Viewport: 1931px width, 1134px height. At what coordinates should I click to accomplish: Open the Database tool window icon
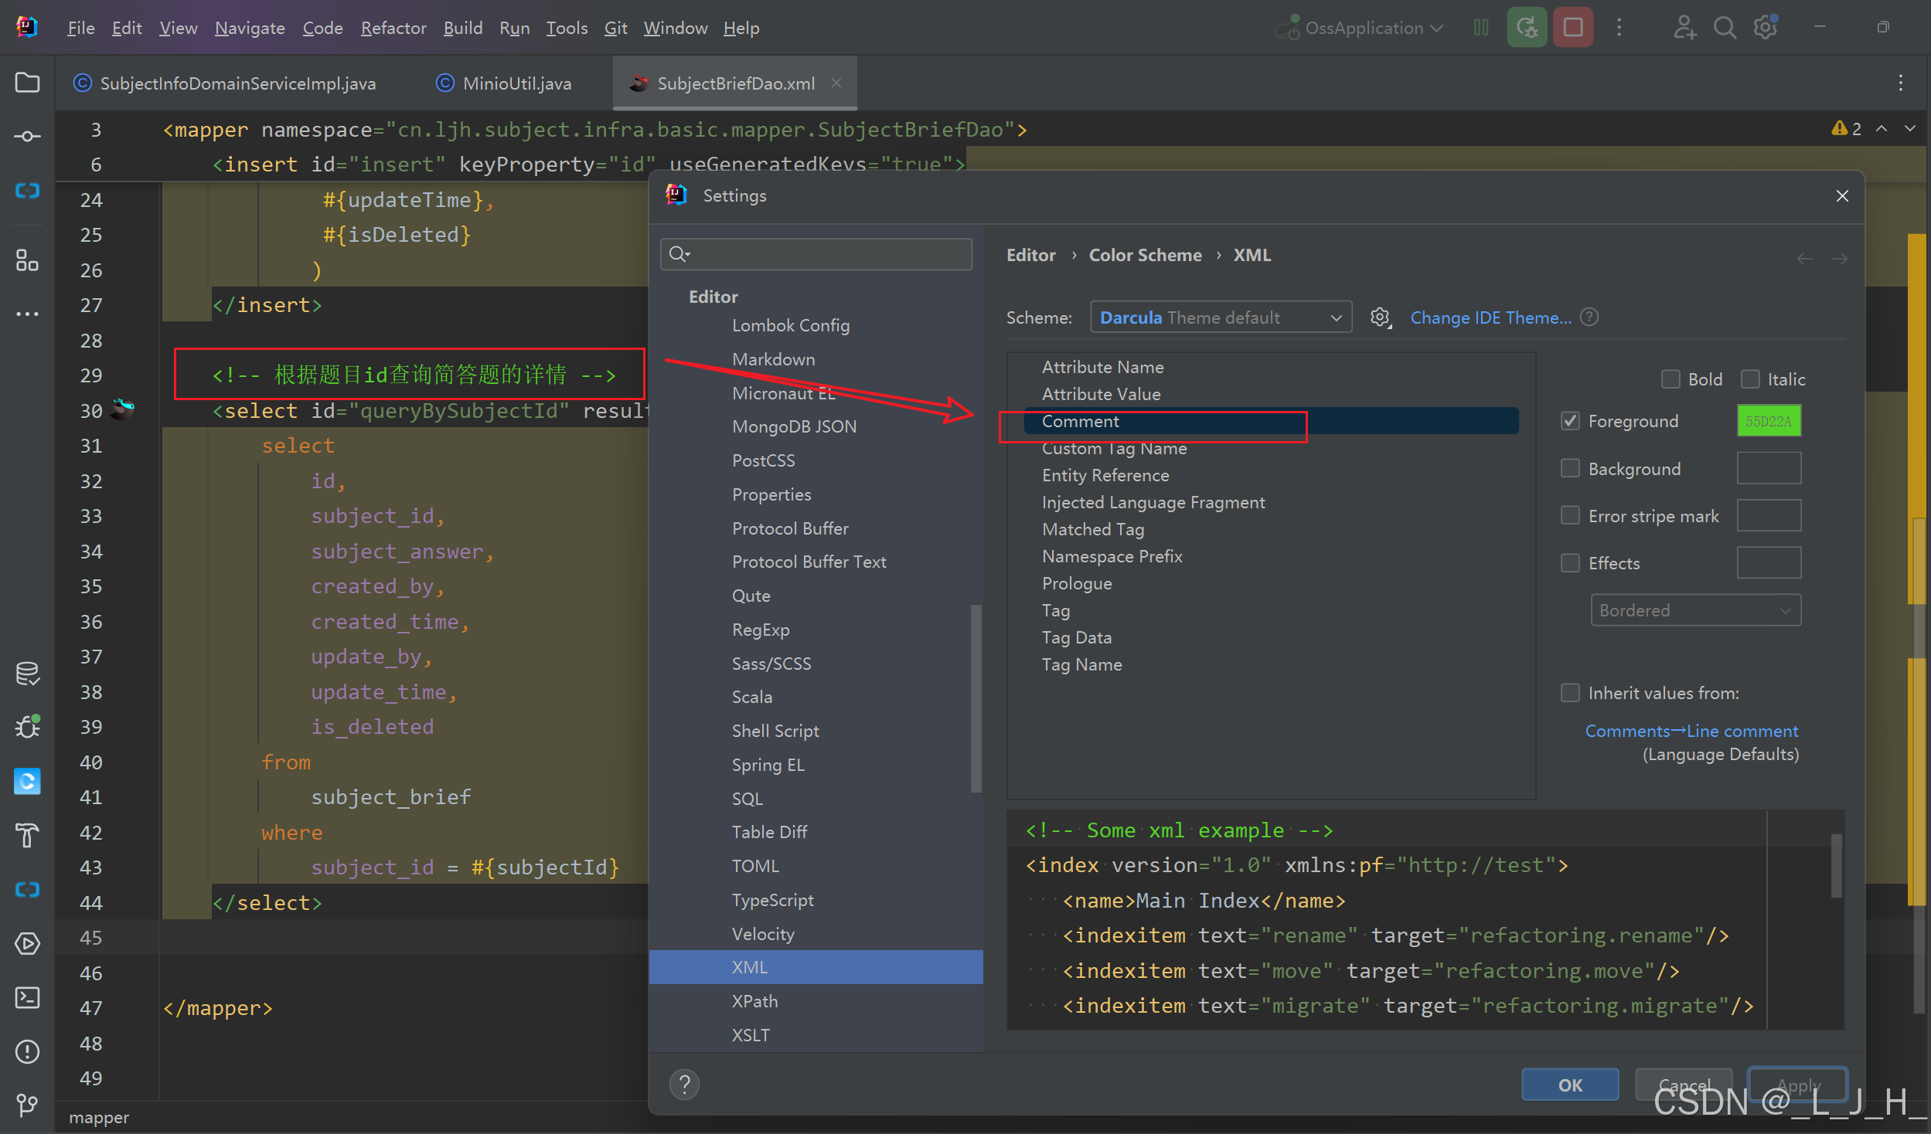click(27, 674)
